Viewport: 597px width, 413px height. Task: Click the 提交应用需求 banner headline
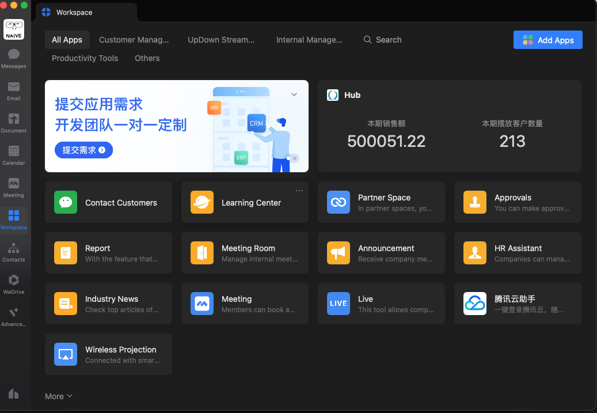[x=98, y=104]
